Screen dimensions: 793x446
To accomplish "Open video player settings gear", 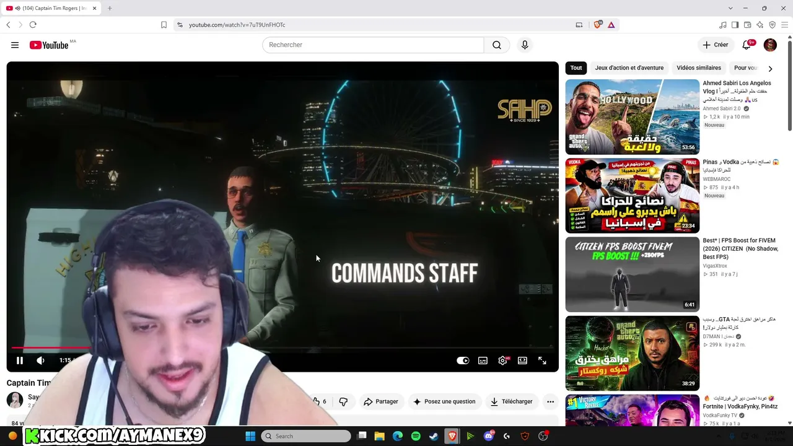I will pos(502,361).
